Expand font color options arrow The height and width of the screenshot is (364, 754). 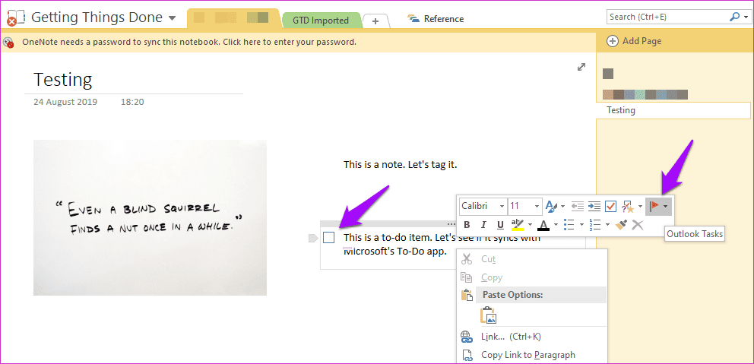[556, 225]
